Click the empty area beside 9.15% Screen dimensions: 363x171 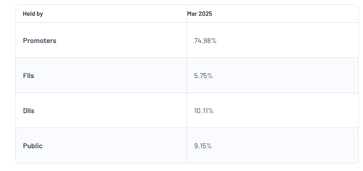[285, 146]
